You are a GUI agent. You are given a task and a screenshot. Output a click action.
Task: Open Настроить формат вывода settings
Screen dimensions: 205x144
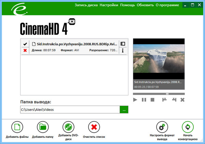pos(162,127)
